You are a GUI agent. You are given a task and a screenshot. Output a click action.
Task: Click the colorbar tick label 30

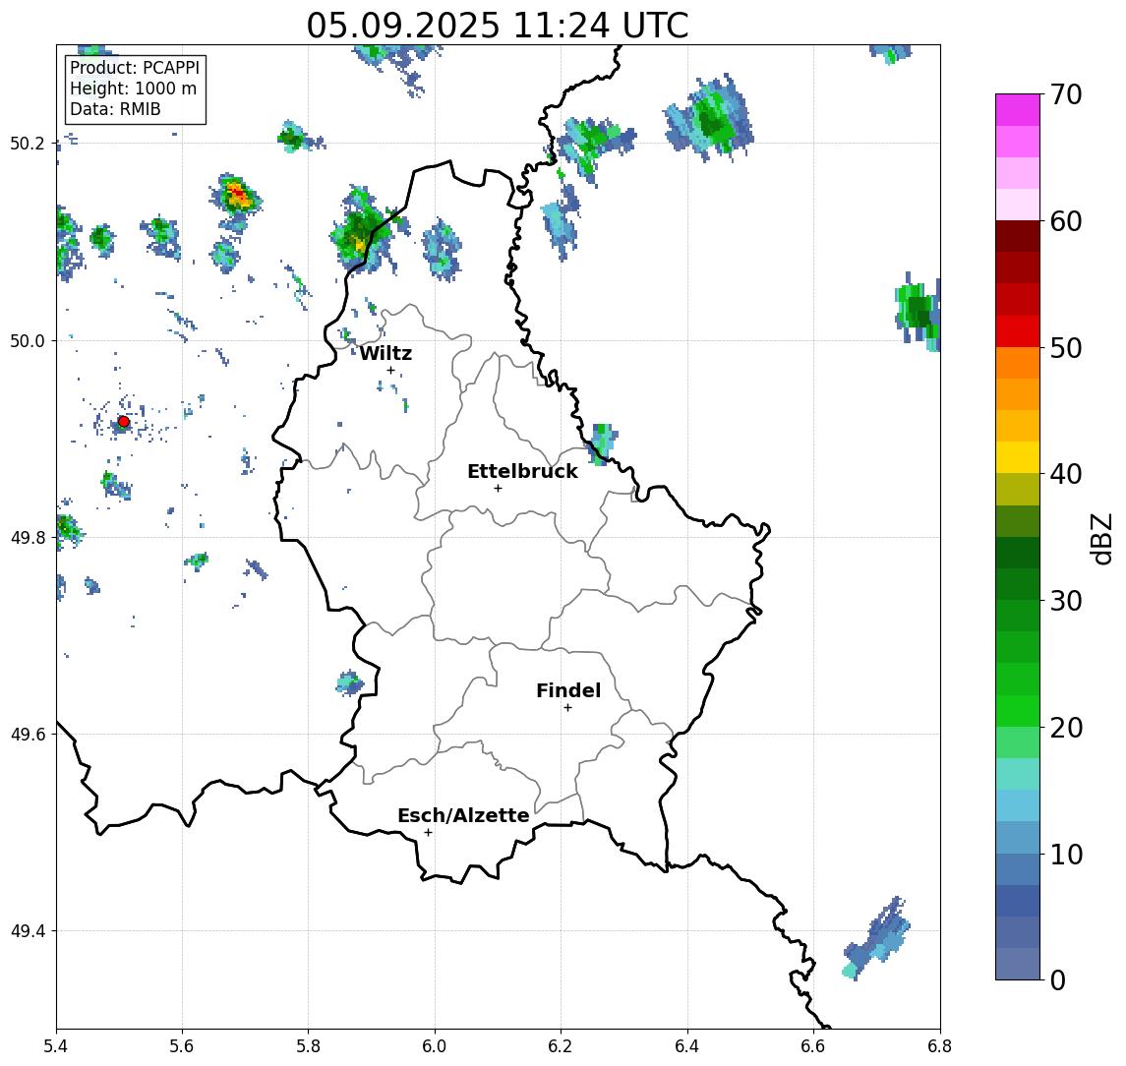click(x=1066, y=601)
